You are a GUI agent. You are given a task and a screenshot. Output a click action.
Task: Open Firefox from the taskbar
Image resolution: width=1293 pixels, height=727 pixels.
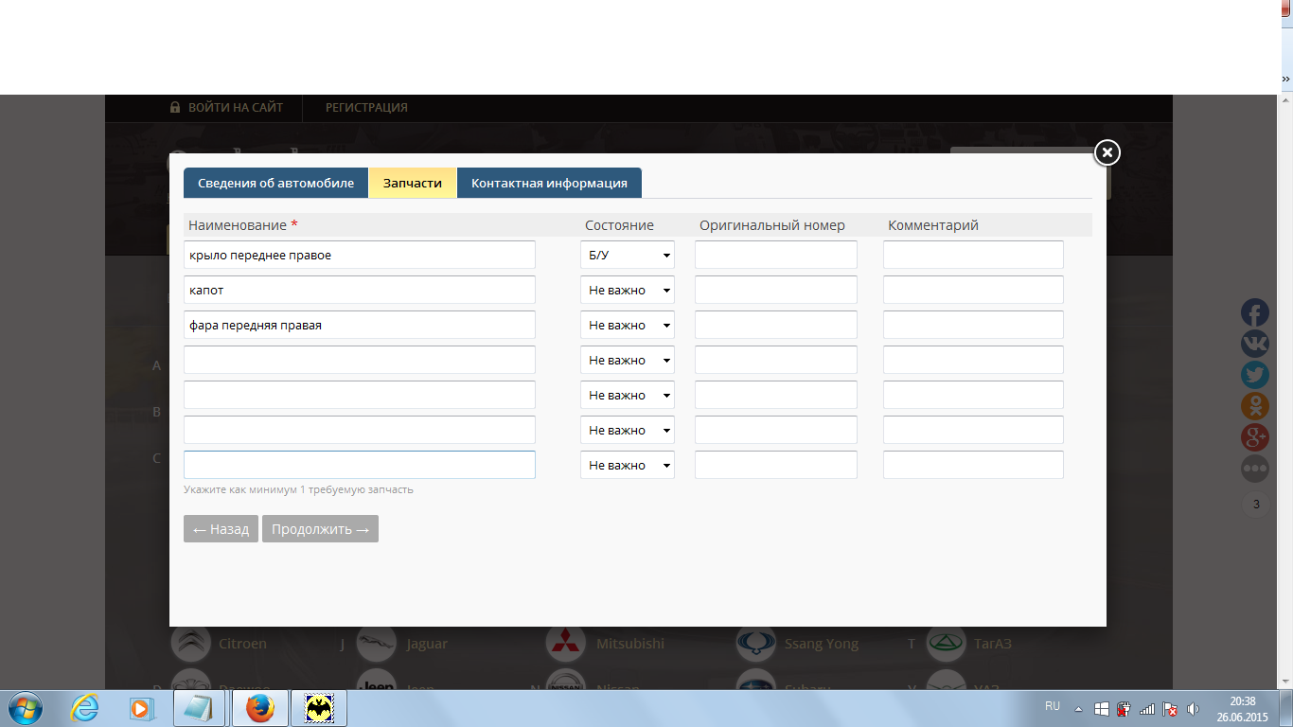pyautogui.click(x=260, y=708)
